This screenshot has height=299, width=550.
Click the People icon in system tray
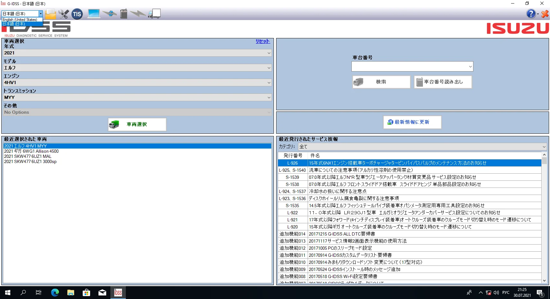point(469,293)
